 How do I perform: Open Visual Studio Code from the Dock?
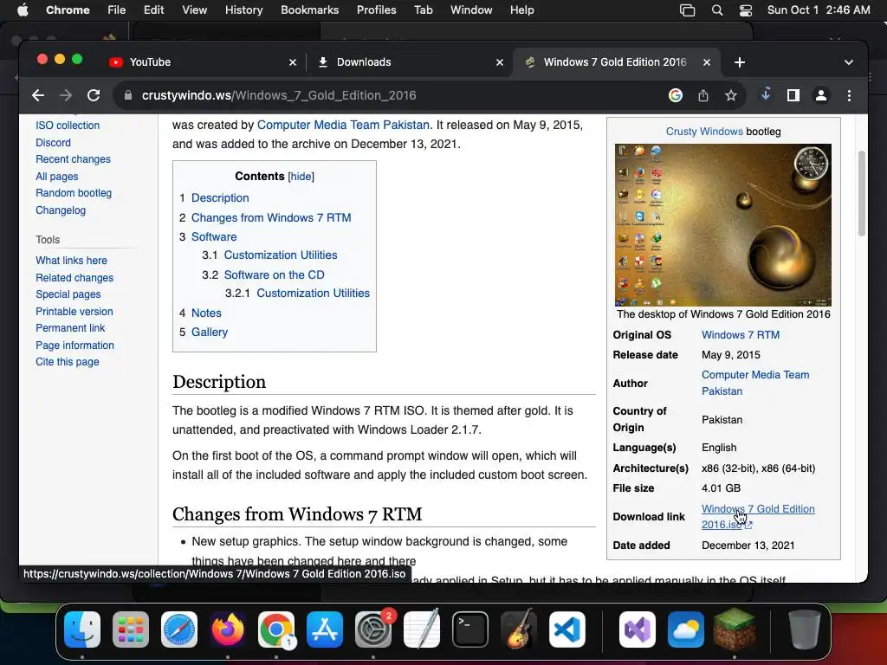[x=567, y=629]
